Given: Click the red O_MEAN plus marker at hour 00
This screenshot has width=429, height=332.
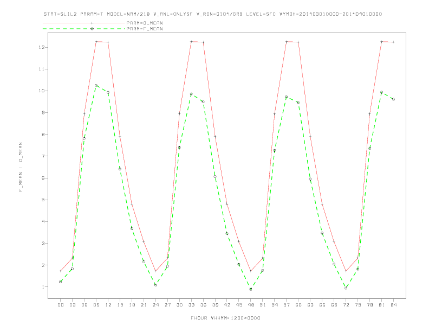Looking at the screenshot, I should [61, 271].
